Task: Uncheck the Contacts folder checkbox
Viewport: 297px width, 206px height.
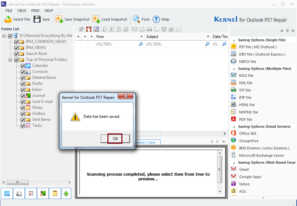Action: pyautogui.click(x=23, y=72)
